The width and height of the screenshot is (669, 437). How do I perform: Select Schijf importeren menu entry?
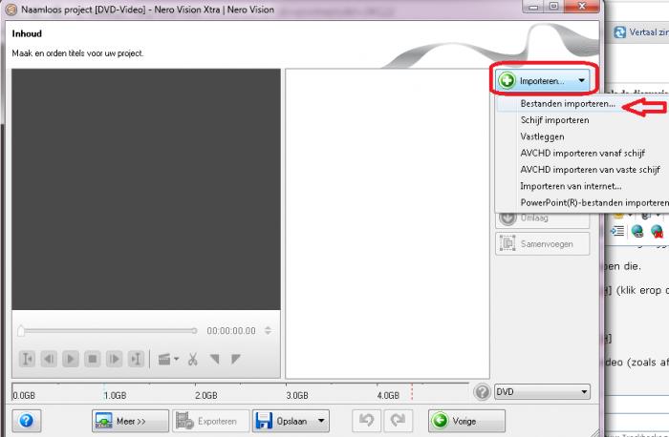[x=554, y=120]
